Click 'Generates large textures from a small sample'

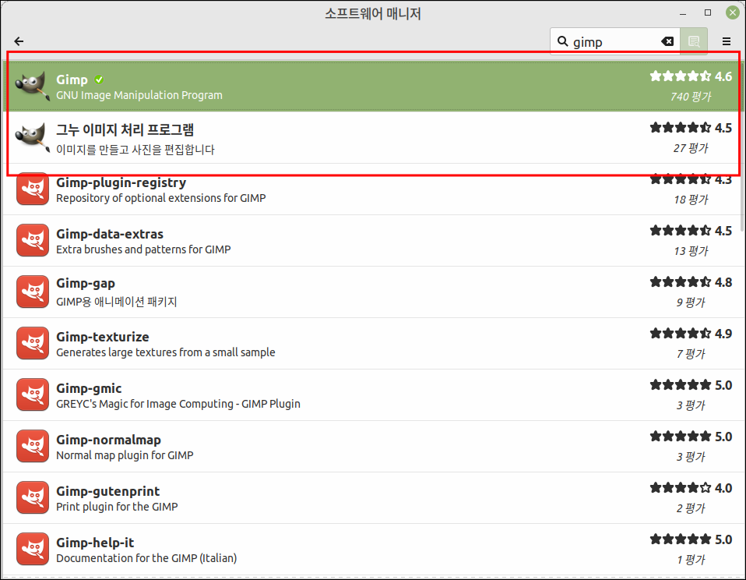coord(166,352)
